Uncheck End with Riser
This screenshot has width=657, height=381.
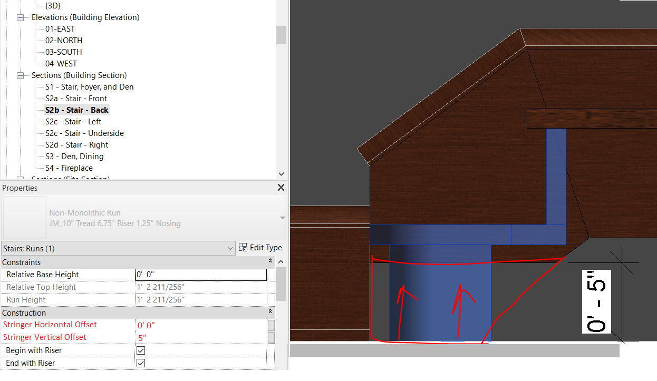[x=141, y=363]
